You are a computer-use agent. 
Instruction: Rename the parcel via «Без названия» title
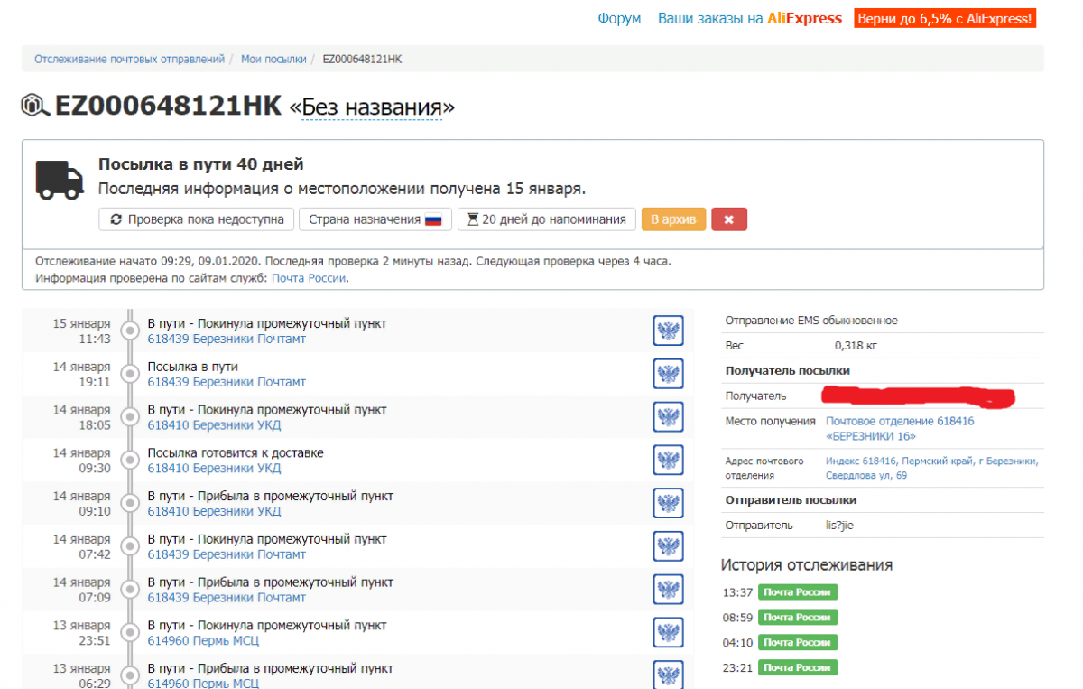(372, 107)
